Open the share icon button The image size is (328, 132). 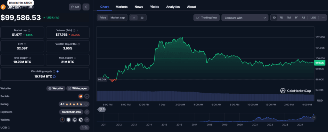click(86, 7)
